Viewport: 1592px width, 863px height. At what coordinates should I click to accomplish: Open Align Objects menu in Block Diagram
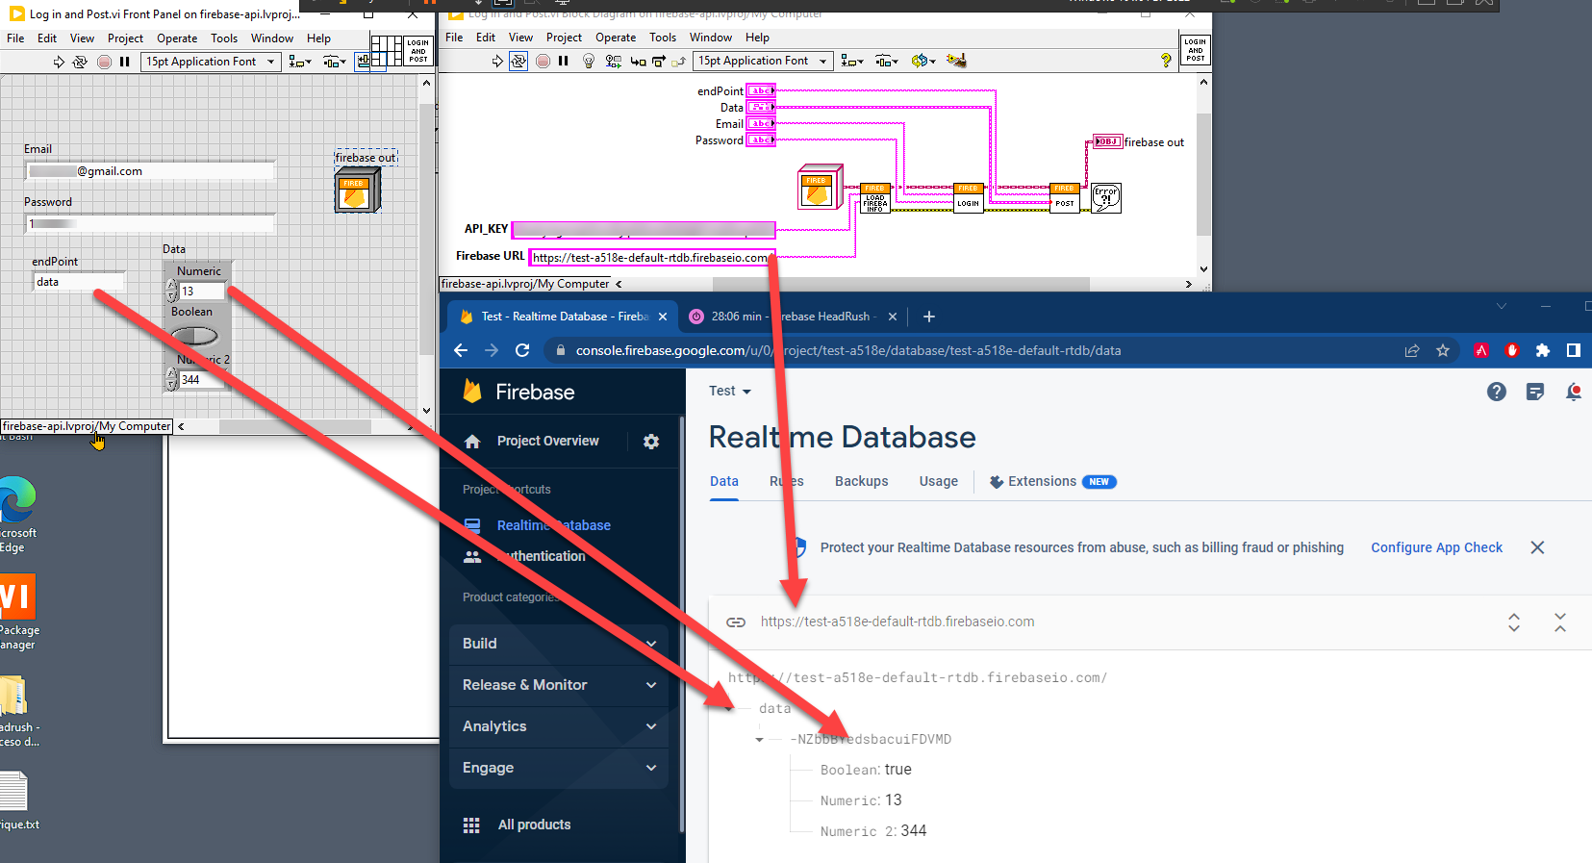pyautogui.click(x=852, y=61)
